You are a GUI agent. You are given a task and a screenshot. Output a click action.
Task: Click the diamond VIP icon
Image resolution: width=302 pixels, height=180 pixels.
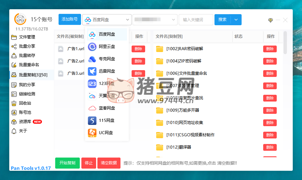pyautogui.click(x=271, y=20)
